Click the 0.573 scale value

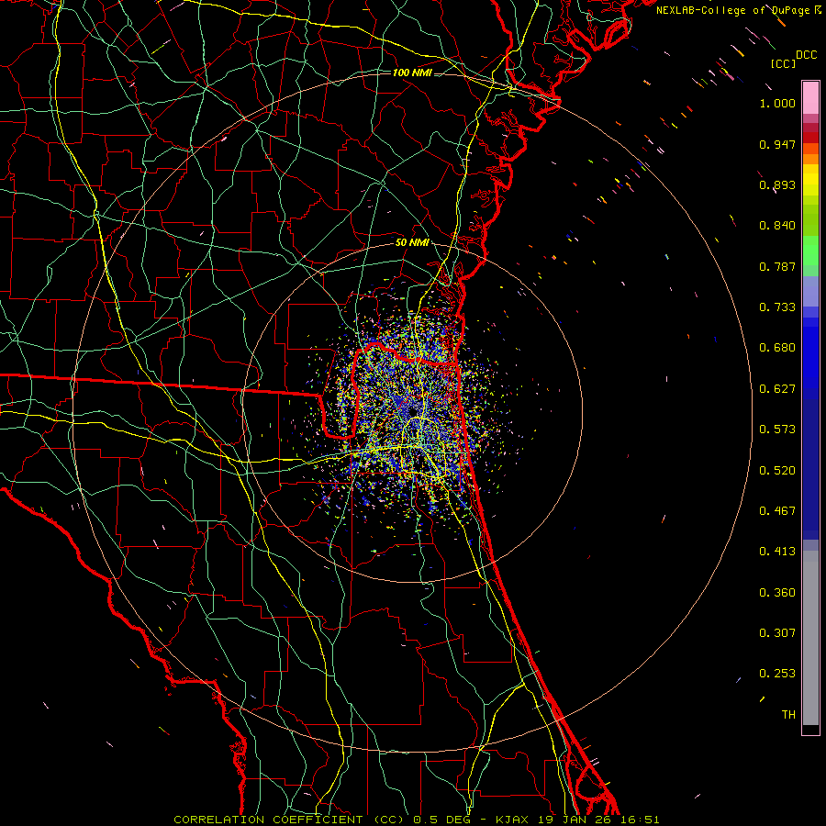[777, 430]
